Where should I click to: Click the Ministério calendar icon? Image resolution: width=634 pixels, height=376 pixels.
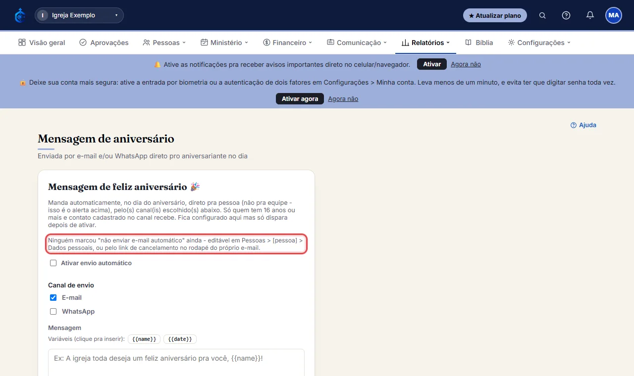coord(204,43)
